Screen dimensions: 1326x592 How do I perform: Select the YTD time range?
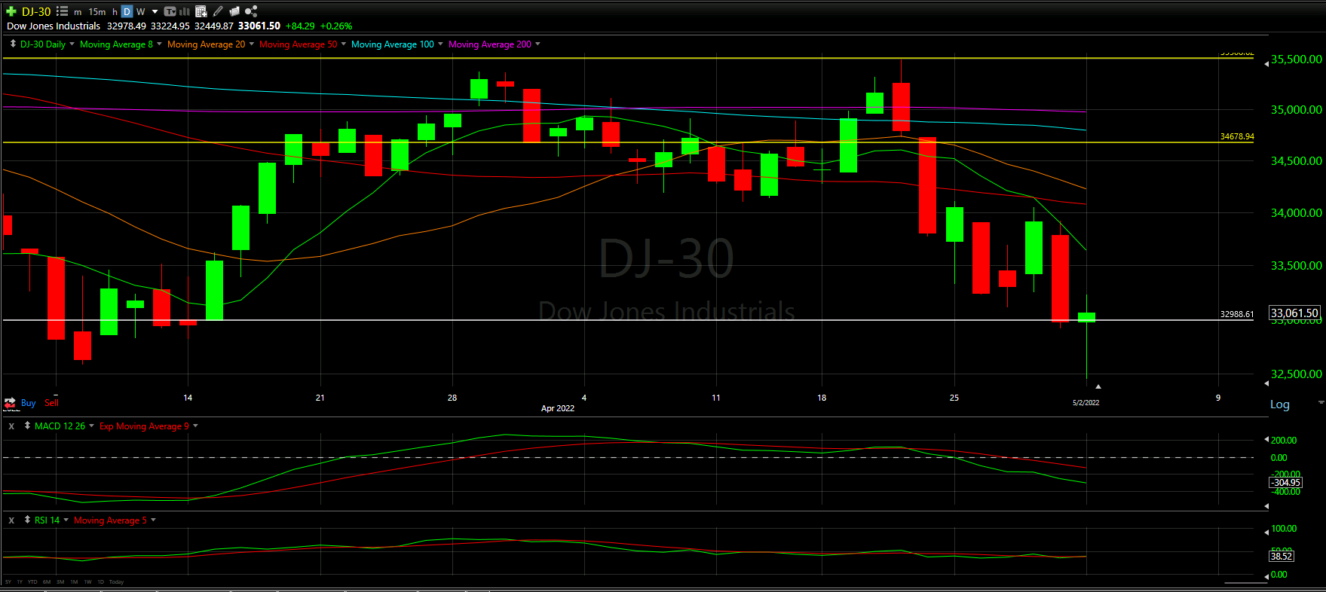tap(32, 582)
